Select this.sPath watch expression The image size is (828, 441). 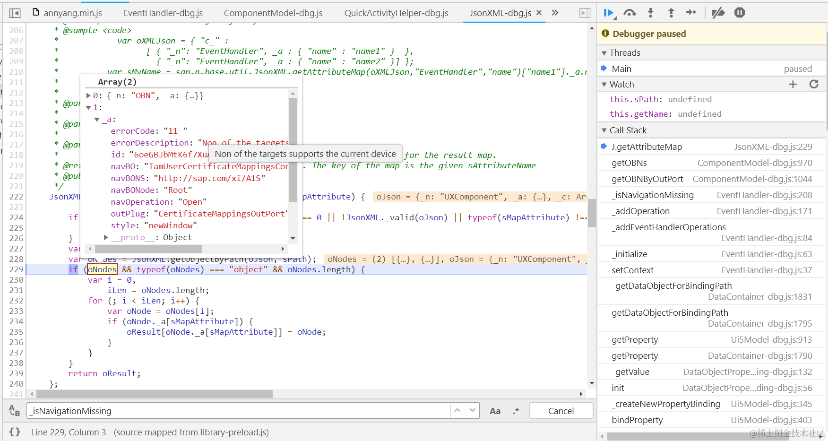pos(660,99)
